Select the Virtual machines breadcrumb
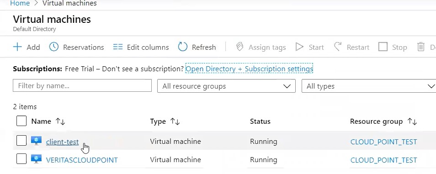Viewport: 436px width, 174px height. point(69,3)
